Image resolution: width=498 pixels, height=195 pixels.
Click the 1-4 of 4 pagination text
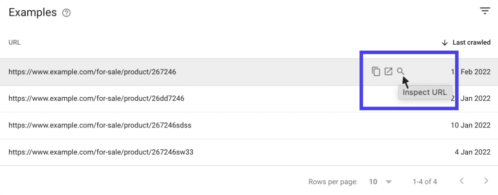click(425, 182)
